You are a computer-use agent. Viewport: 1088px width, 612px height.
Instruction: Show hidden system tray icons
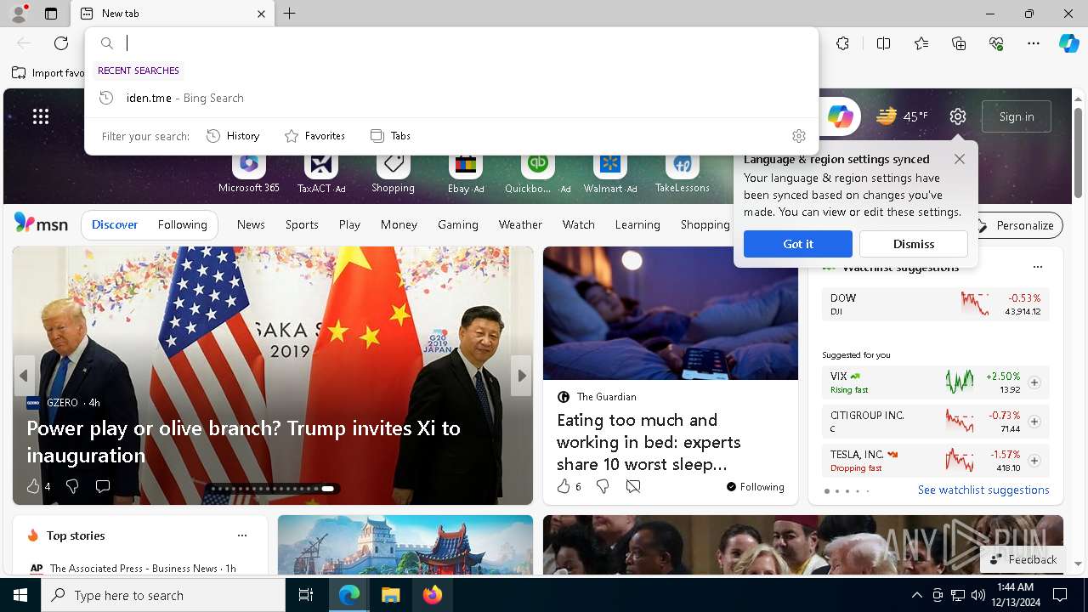point(916,595)
